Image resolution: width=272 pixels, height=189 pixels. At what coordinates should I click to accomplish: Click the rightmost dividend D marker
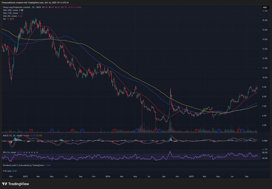tap(242, 130)
